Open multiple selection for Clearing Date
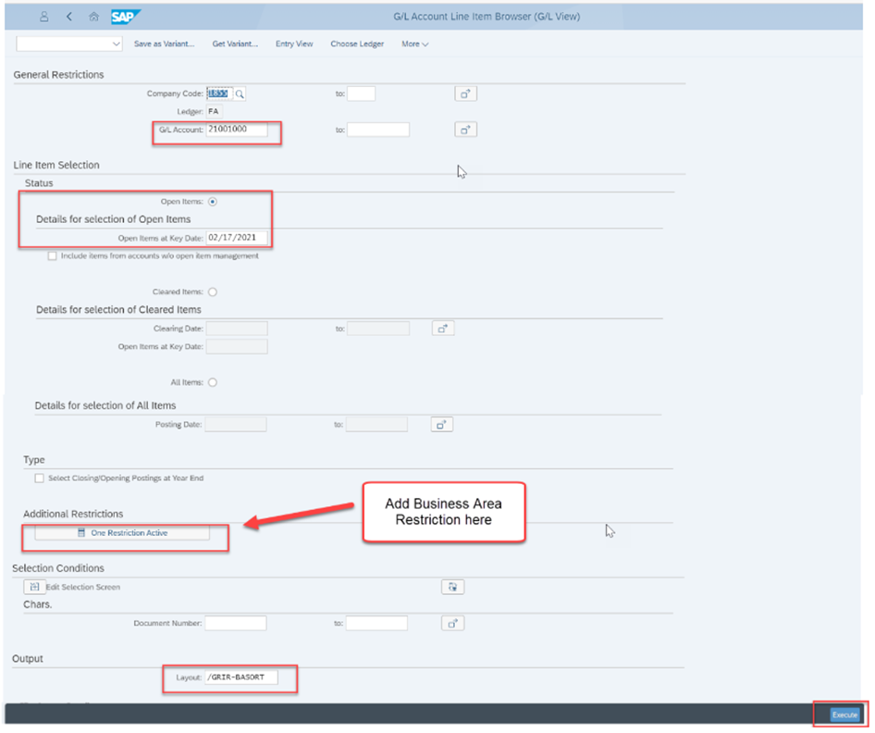875x733 pixels. click(443, 329)
